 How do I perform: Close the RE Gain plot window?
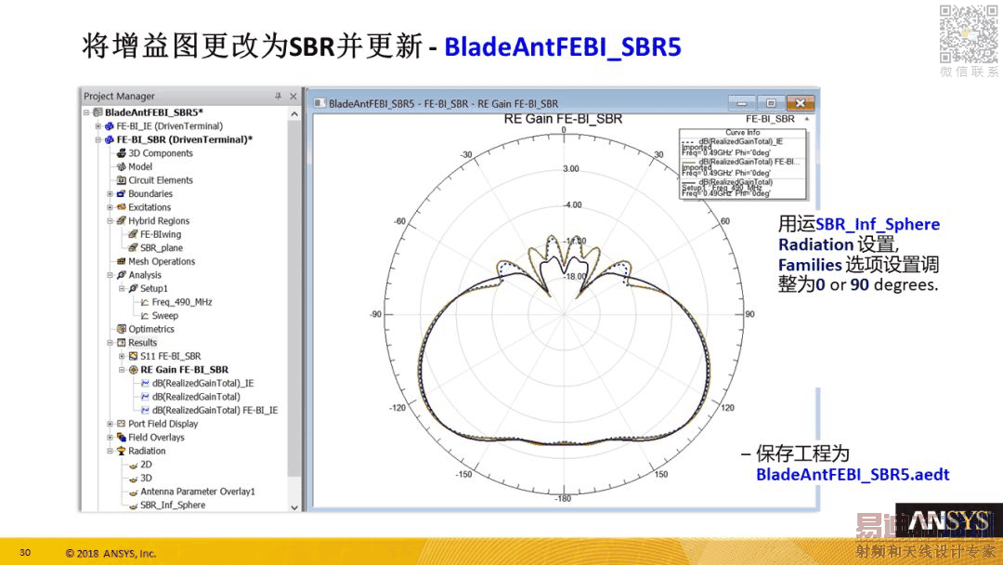801,103
